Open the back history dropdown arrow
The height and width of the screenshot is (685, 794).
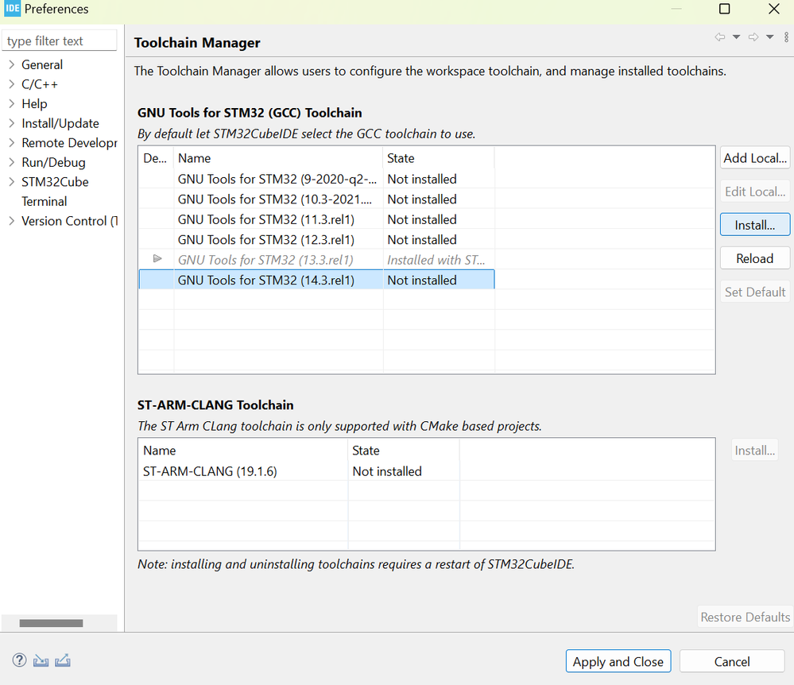(736, 37)
